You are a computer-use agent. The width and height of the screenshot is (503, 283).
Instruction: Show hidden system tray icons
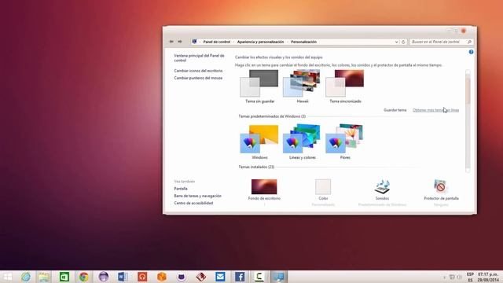(x=444, y=277)
